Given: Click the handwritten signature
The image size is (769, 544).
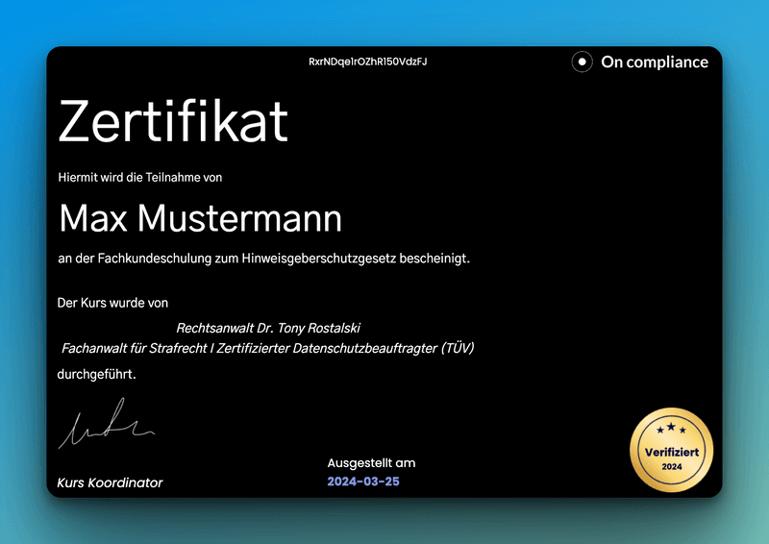Looking at the screenshot, I should click(x=104, y=427).
